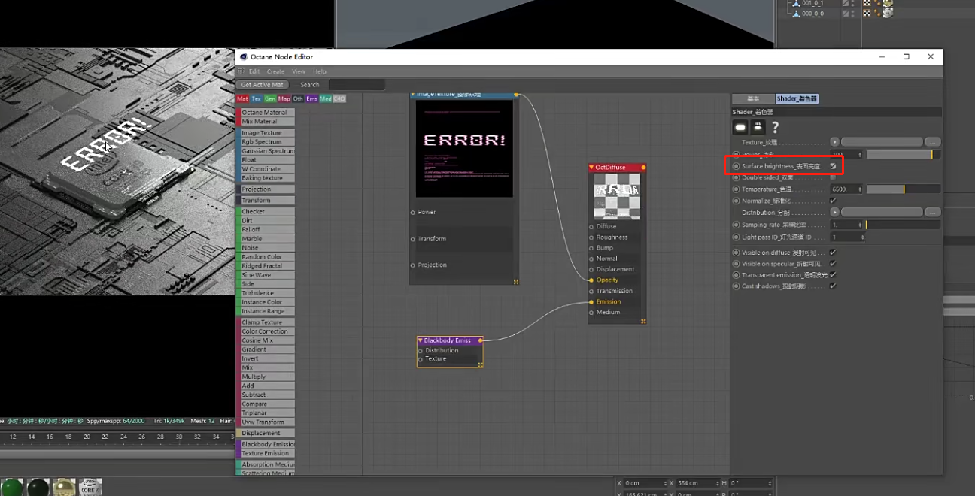Viewport: 975px width, 496px height.
Task: Open the Edit menu in Node Editor
Action: click(254, 71)
